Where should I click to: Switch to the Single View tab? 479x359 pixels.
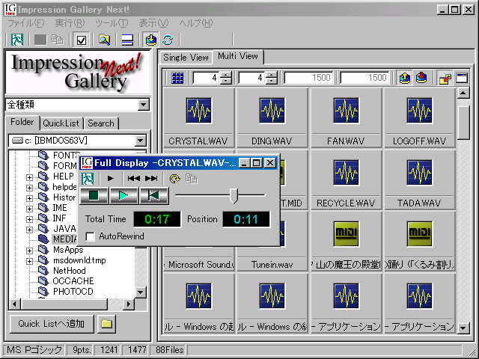point(186,58)
